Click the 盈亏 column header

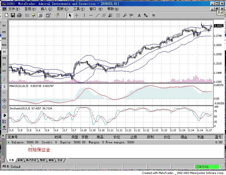pyautogui.click(x=218, y=137)
